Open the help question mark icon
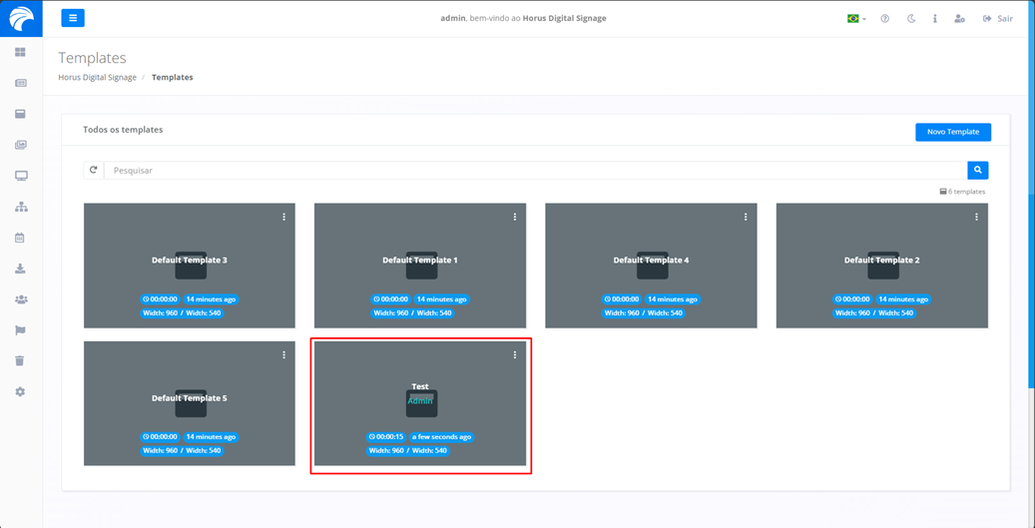Viewport: 1035px width, 528px height. click(x=884, y=19)
